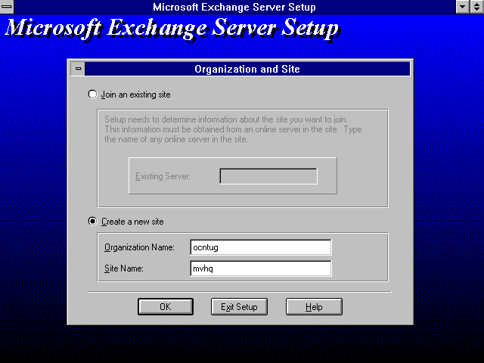The height and width of the screenshot is (363, 484).
Task: Confirm the dialog with the OK button
Action: (x=166, y=306)
